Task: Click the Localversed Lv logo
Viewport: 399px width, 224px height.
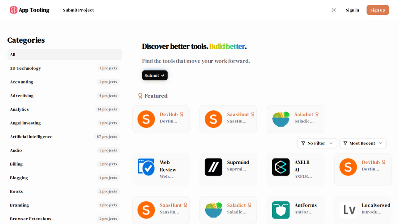Action: pyautogui.click(x=348, y=210)
